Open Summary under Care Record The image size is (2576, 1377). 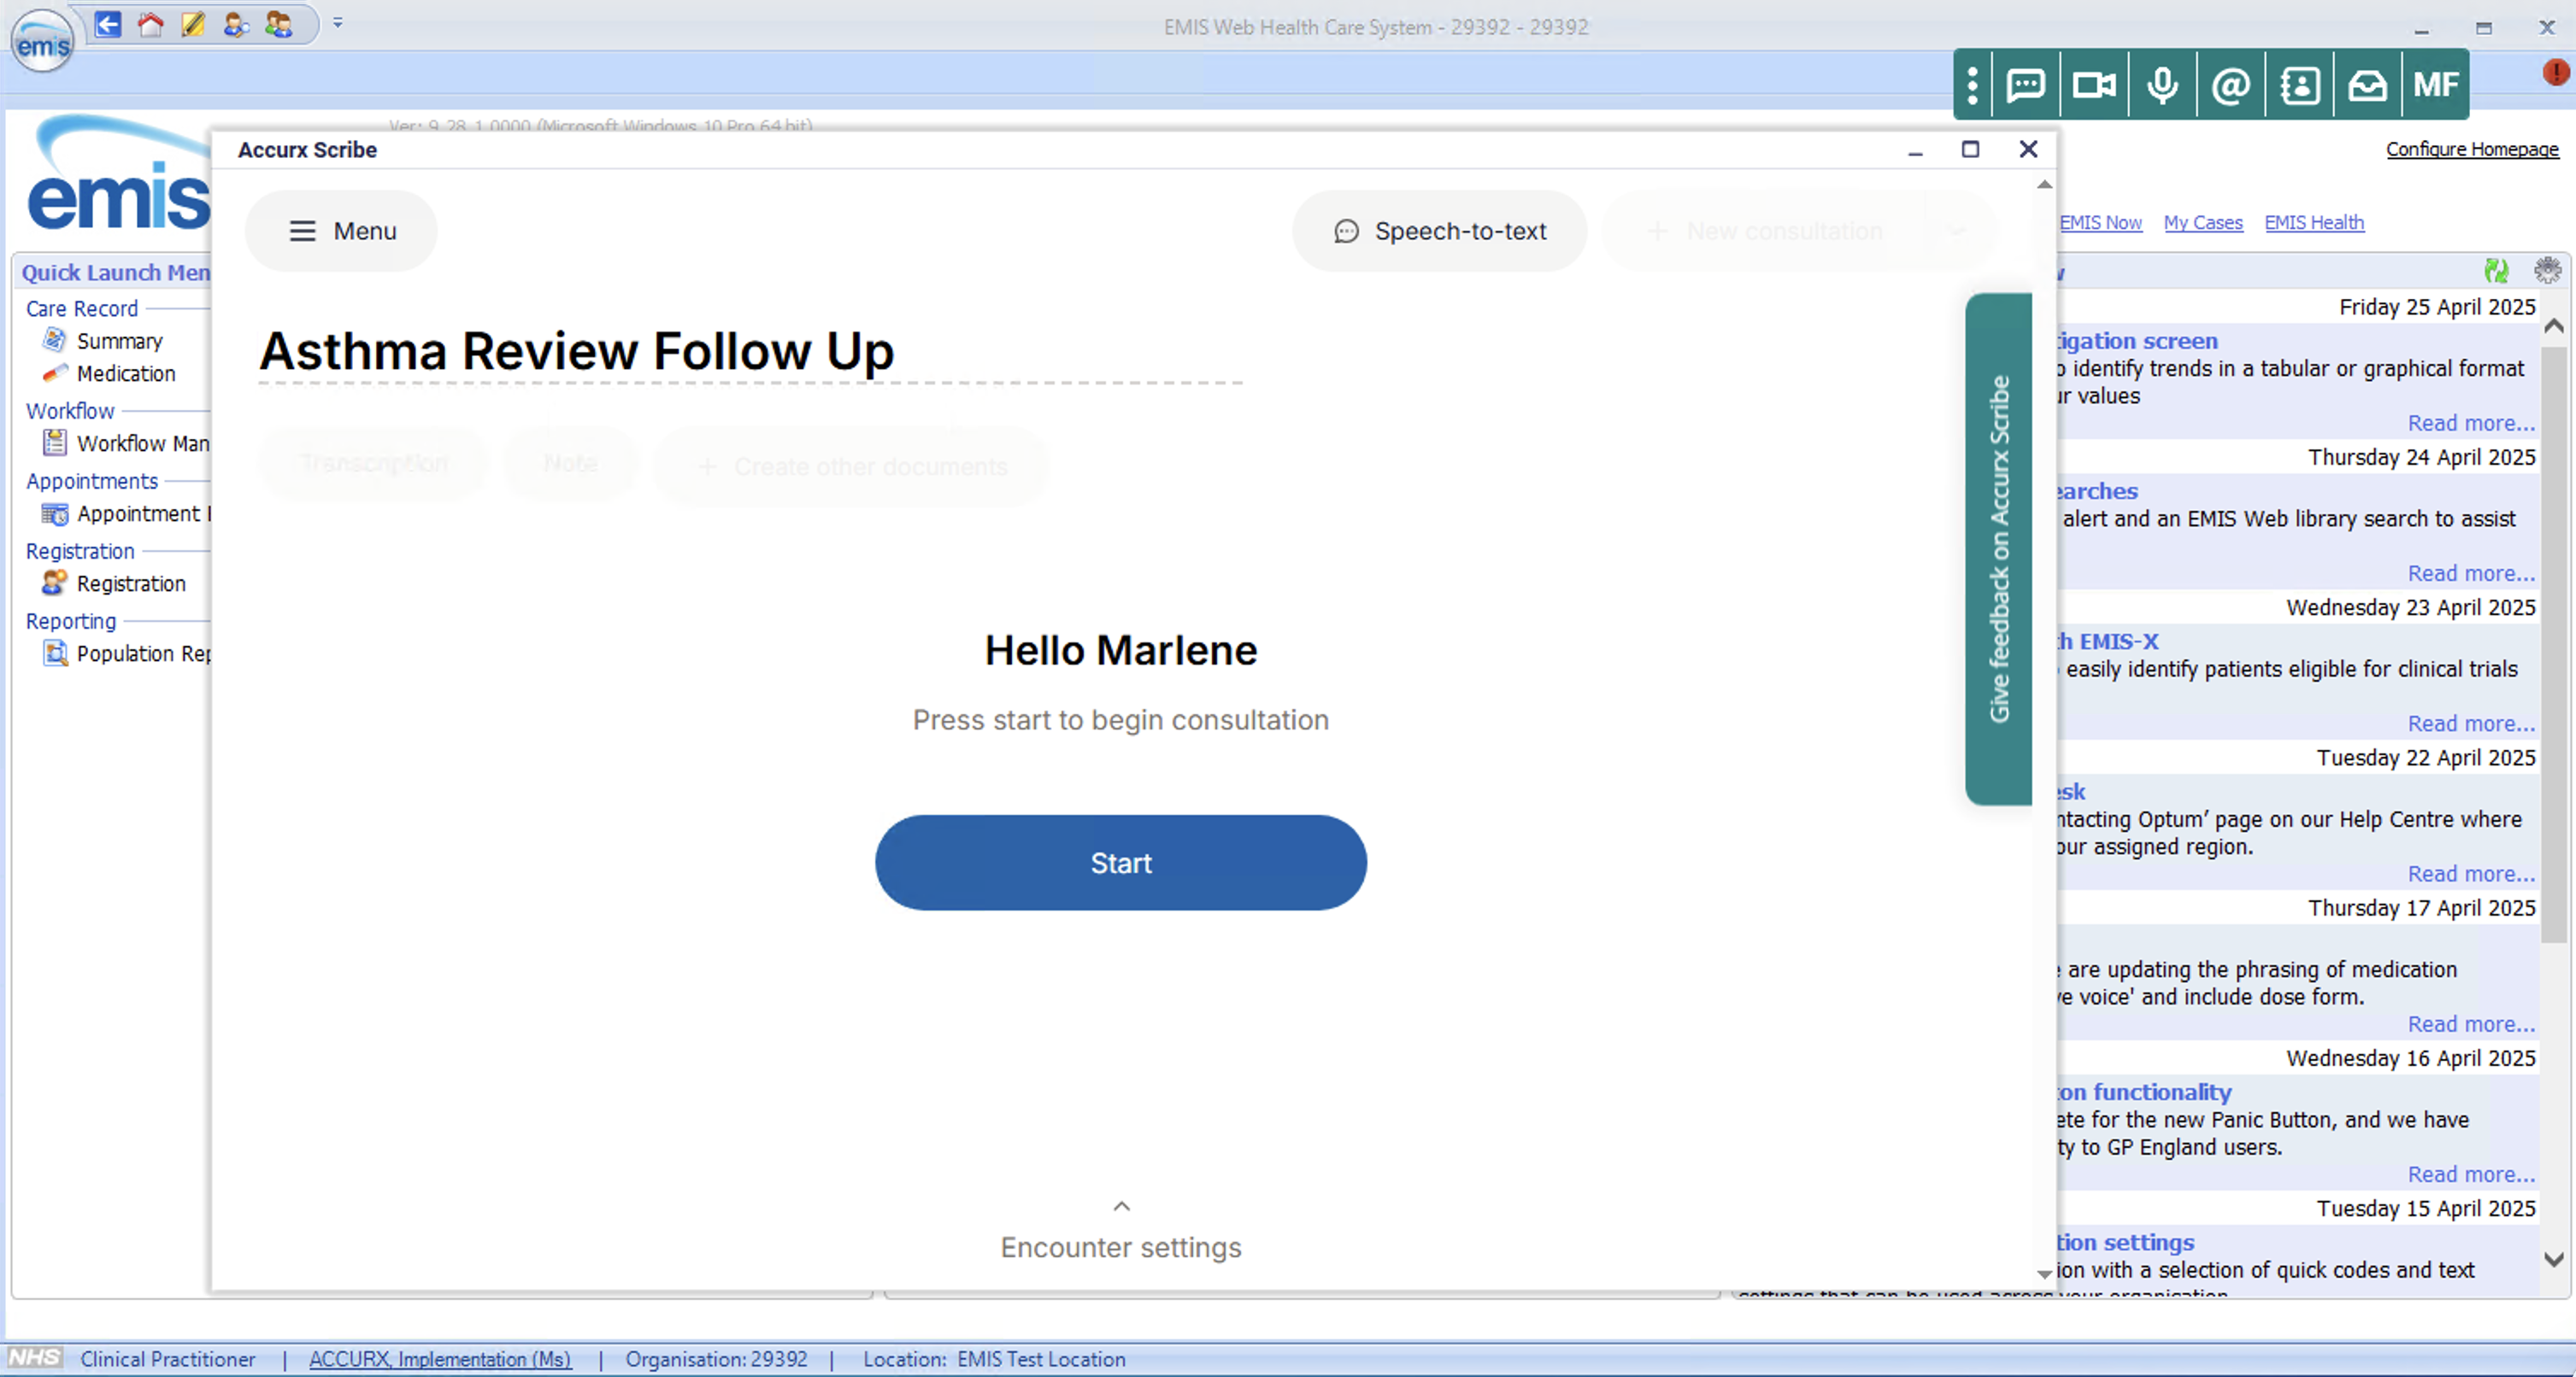(119, 341)
